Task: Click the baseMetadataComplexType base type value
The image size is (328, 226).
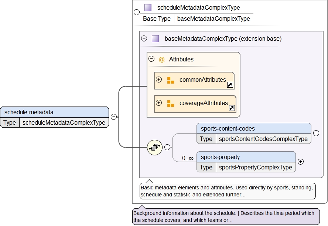Action: pos(213,18)
